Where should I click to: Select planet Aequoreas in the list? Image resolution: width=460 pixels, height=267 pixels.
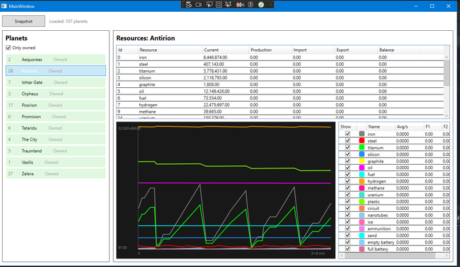click(56, 60)
